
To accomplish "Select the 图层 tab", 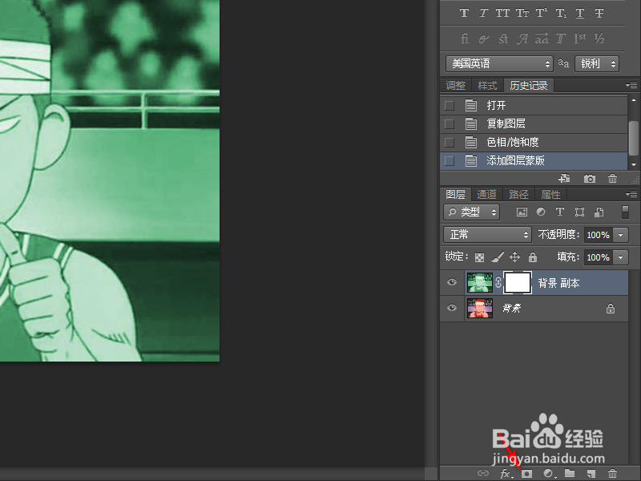I will (455, 194).
